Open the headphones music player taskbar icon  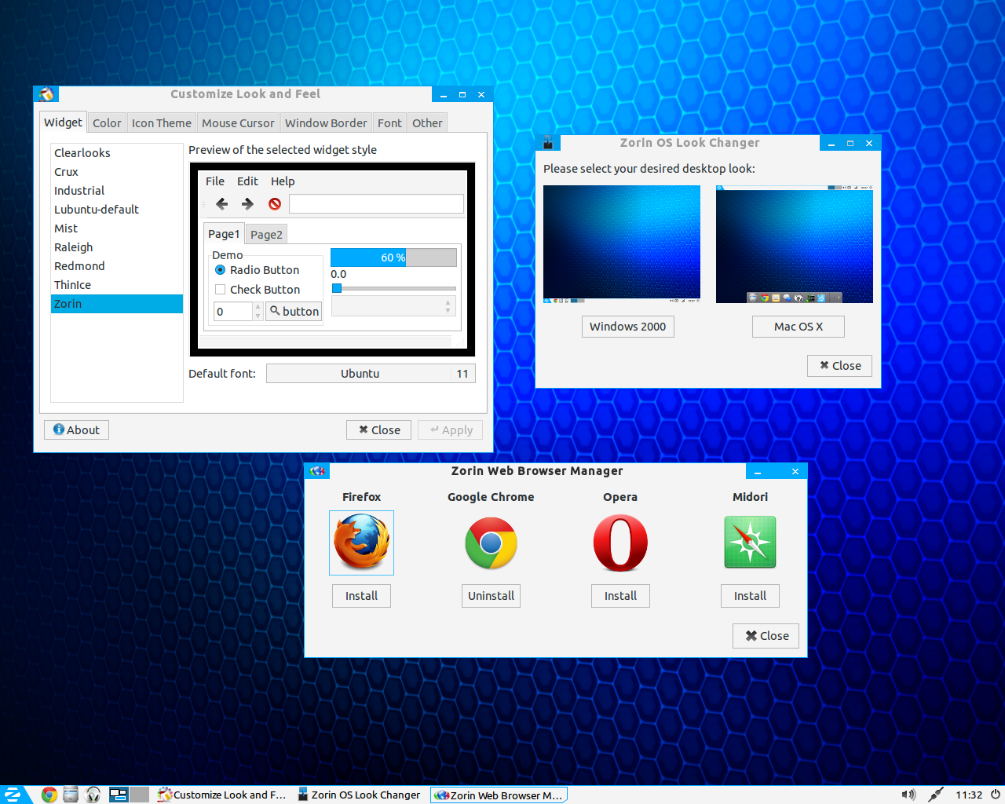(93, 795)
